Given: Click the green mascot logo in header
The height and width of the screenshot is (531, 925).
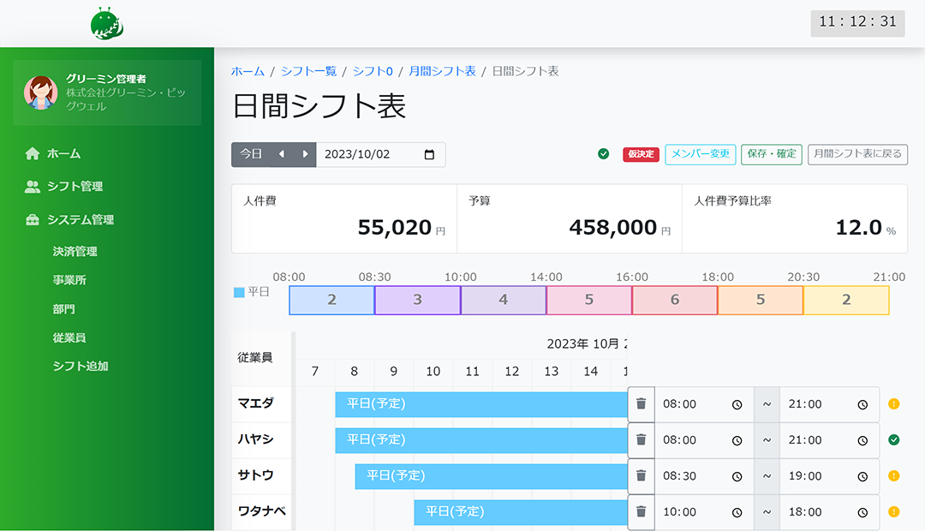Looking at the screenshot, I should click(107, 24).
